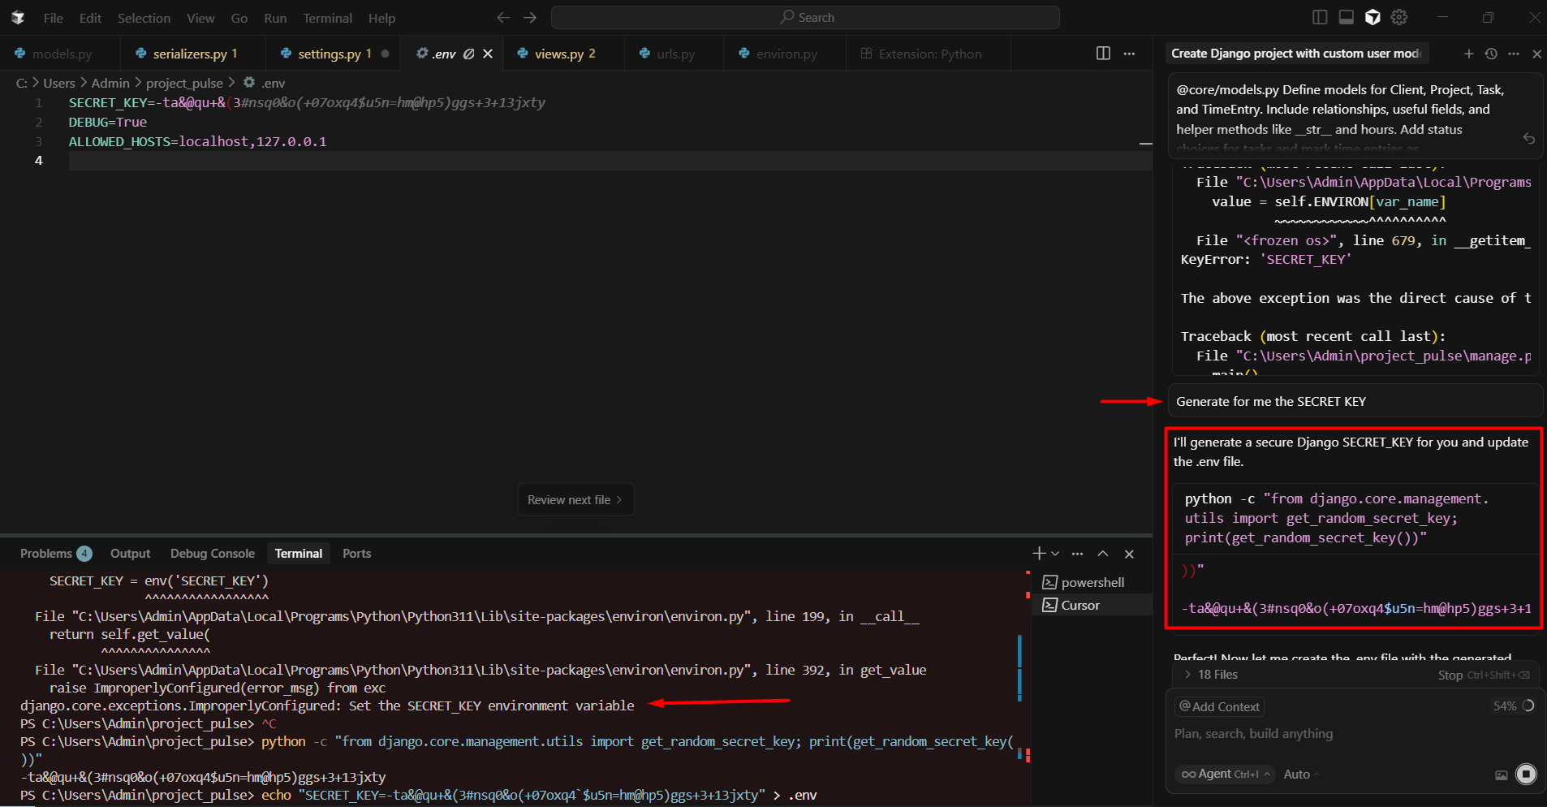Switch to the models.py tab
This screenshot has width=1547, height=807.
tap(60, 54)
